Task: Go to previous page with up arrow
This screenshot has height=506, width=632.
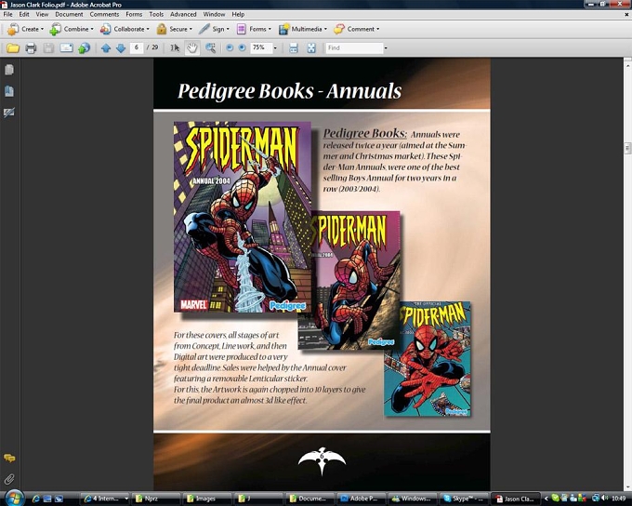Action: click(106, 48)
